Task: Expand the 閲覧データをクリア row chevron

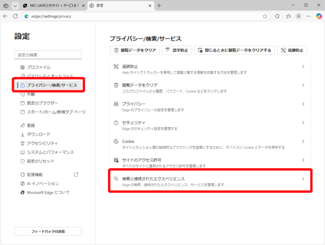Action: pyautogui.click(x=303, y=85)
